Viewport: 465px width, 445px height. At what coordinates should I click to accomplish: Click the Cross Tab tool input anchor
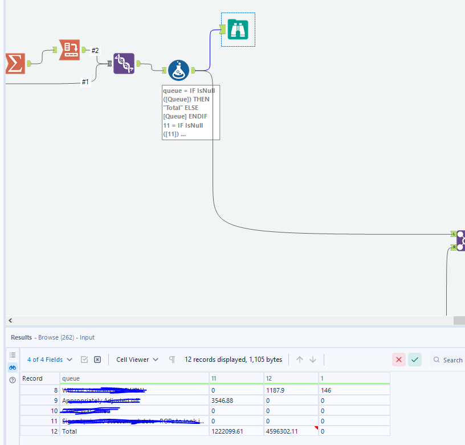[x=55, y=50]
